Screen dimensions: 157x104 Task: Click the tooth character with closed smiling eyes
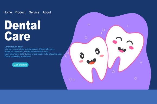(x=125, y=48)
